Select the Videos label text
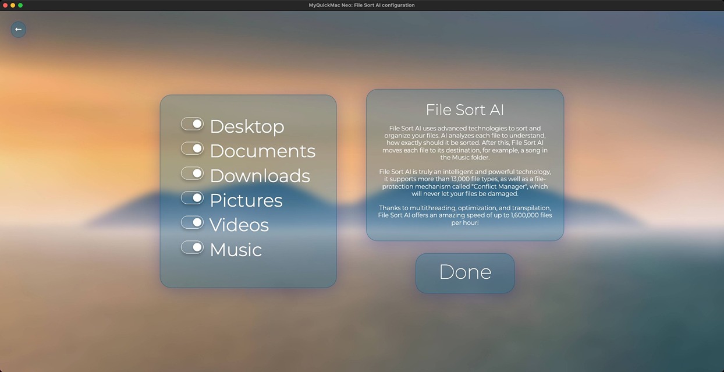 tap(239, 224)
